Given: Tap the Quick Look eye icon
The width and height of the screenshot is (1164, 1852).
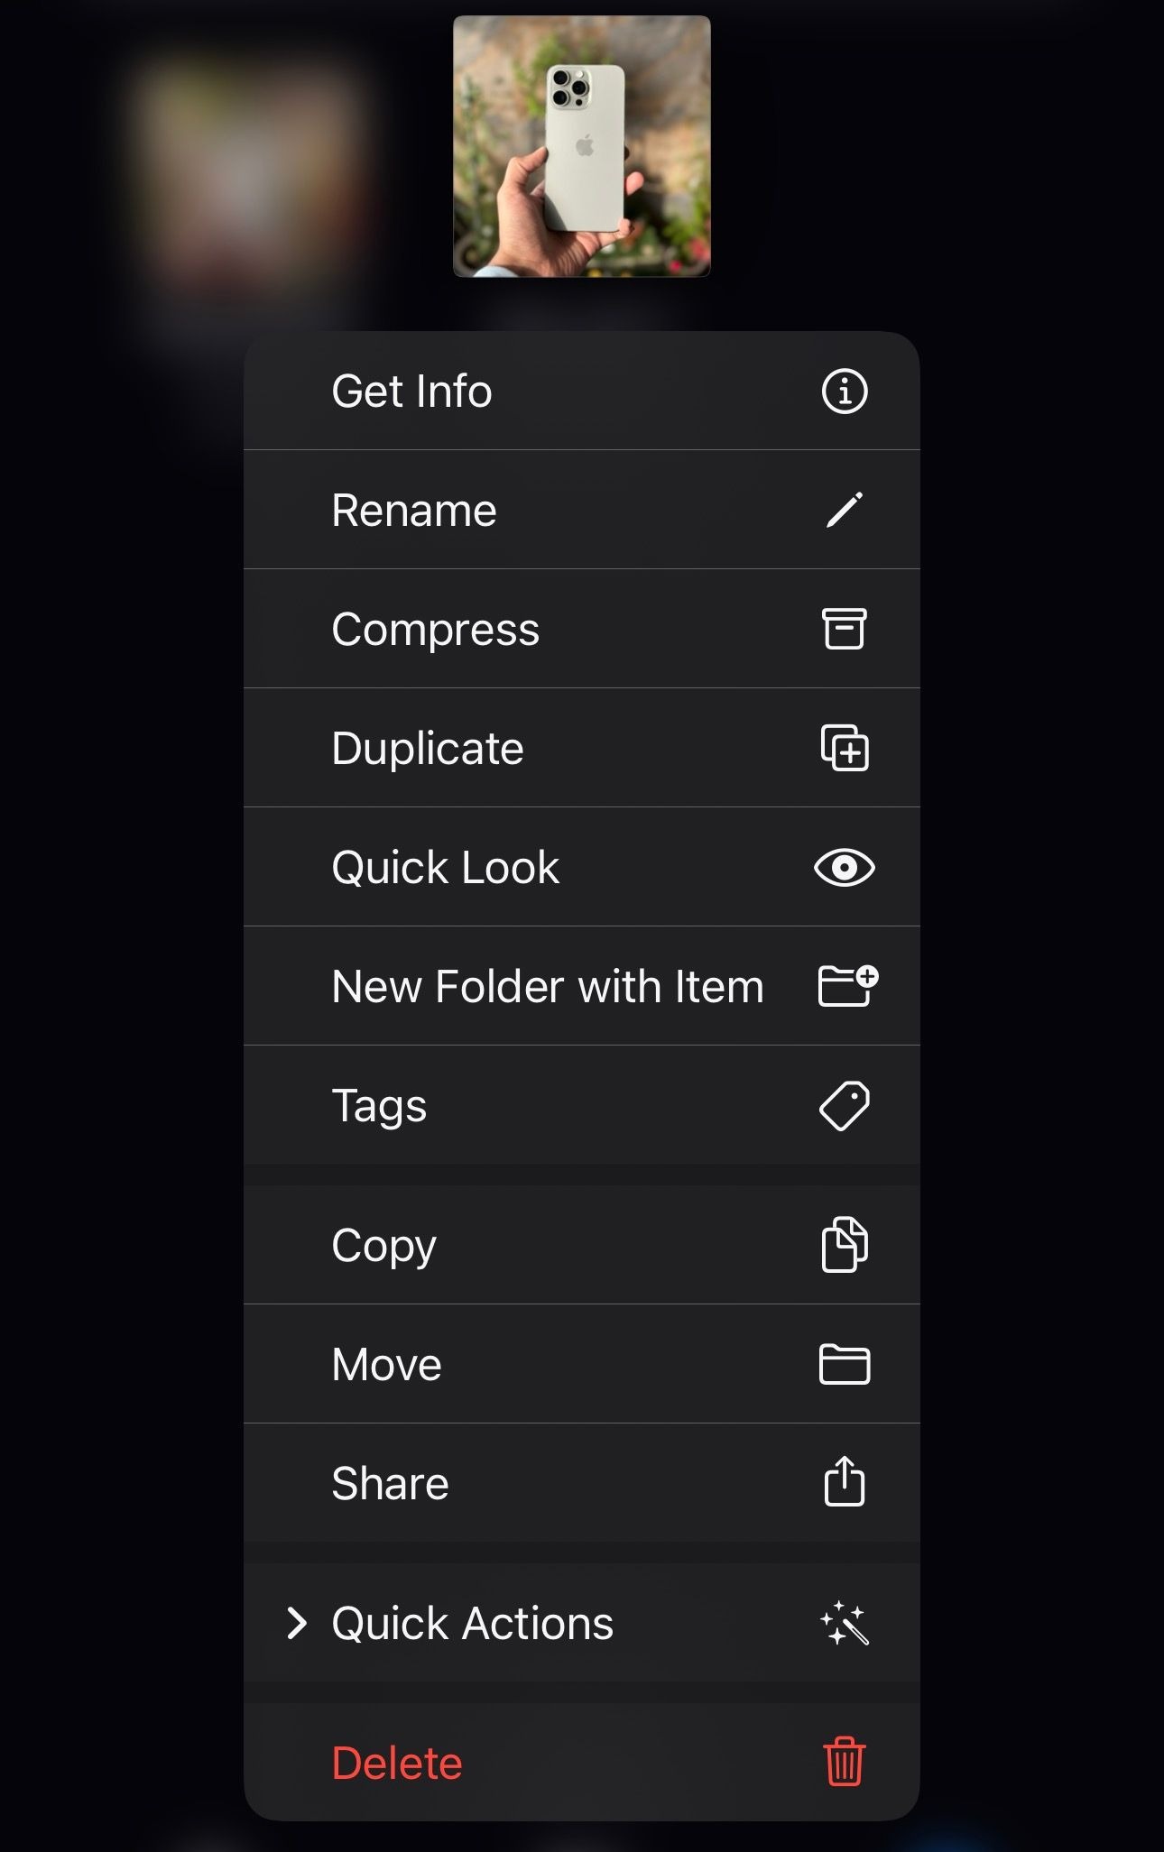Looking at the screenshot, I should [x=845, y=868].
